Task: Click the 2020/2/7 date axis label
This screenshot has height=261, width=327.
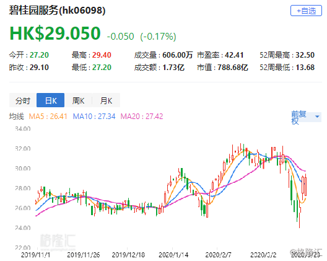Action: pyautogui.click(x=218, y=255)
